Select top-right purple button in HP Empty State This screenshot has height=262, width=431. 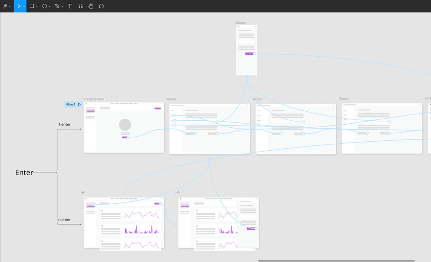point(157,108)
